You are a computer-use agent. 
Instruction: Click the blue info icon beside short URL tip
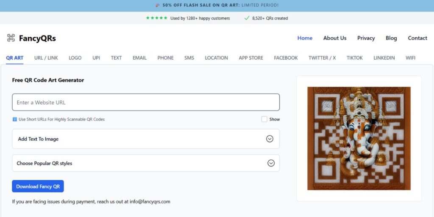click(15, 119)
